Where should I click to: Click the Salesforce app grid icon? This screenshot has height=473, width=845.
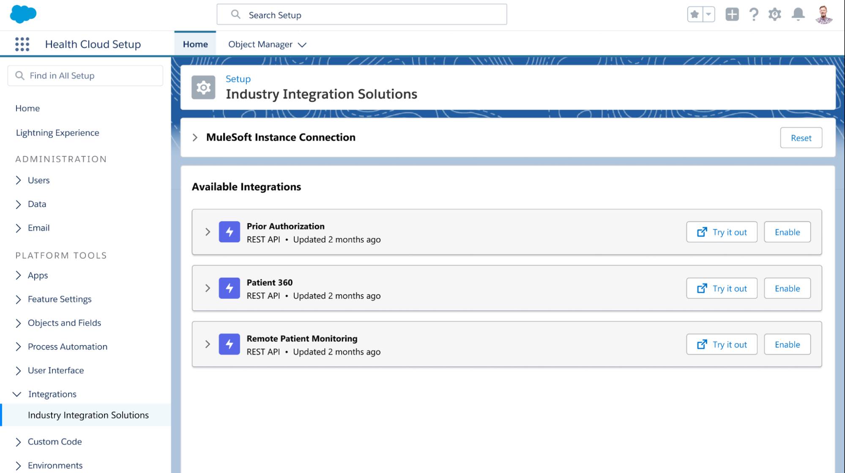point(22,44)
